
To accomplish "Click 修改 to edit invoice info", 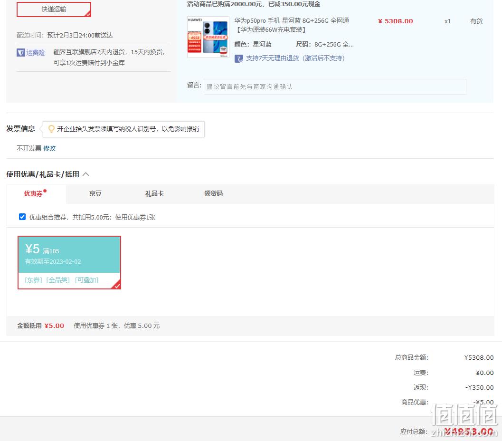I will coord(49,148).
